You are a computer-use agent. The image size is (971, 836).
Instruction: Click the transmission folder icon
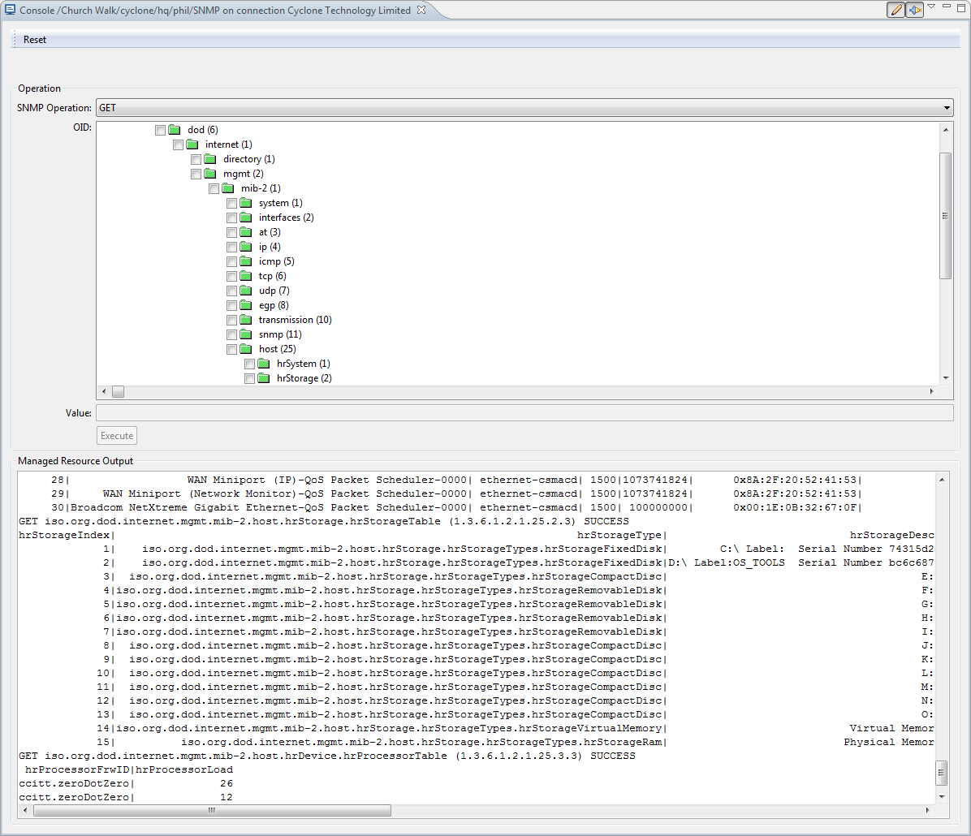point(246,320)
